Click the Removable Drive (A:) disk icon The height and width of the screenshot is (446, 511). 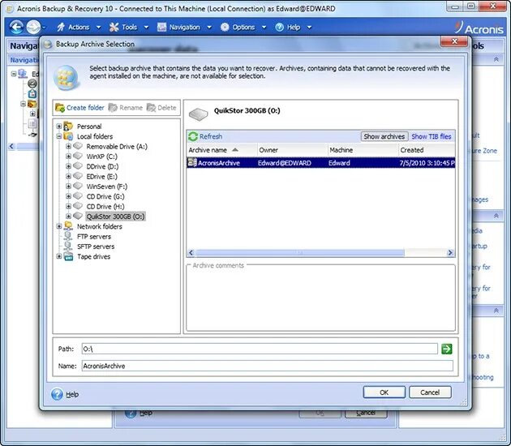coord(78,146)
